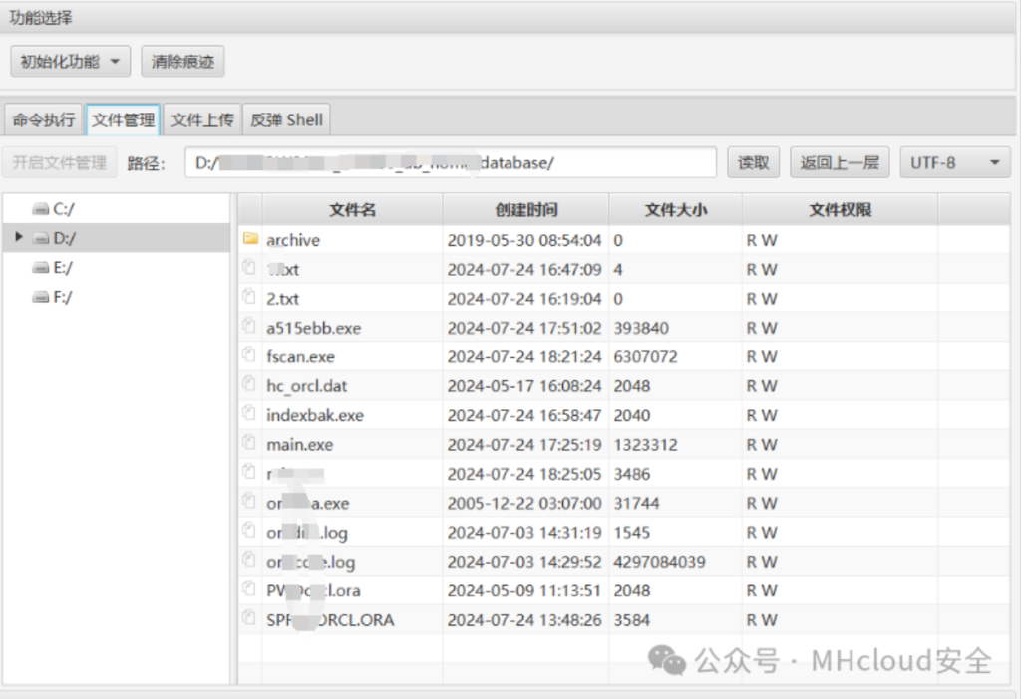Select the SPF ORCL.ORA file icon
Viewport: 1021px width, 699px height.
coord(251,619)
